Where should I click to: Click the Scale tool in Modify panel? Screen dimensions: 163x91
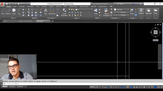tap(32, 15)
